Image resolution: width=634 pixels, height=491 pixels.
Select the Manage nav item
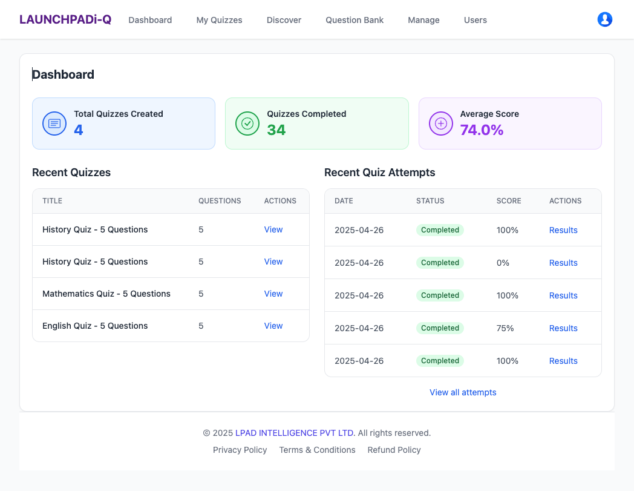(423, 20)
